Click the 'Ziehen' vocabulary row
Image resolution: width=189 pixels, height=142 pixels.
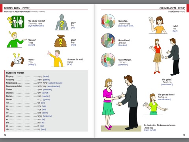[29, 90]
